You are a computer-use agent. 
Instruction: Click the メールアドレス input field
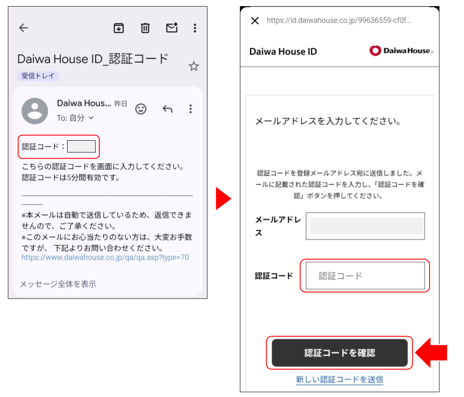tap(365, 226)
